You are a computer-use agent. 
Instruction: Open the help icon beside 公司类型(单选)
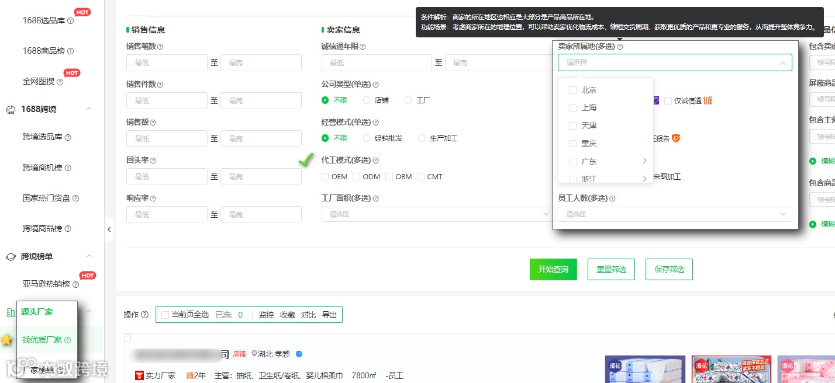pos(375,85)
